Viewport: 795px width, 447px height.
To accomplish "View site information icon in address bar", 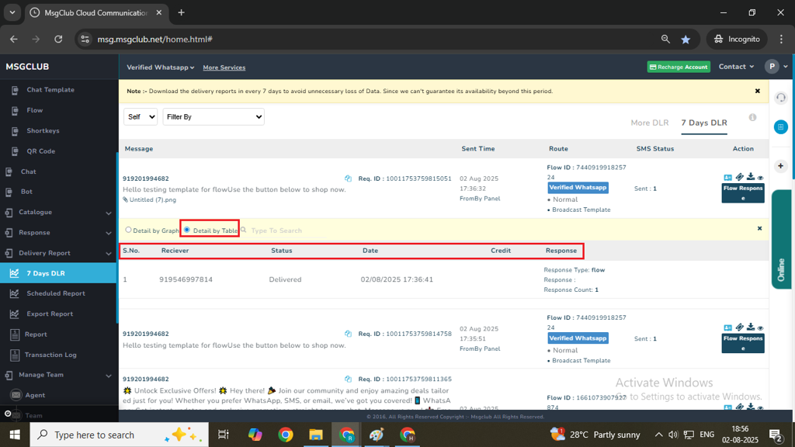I will (x=85, y=39).
